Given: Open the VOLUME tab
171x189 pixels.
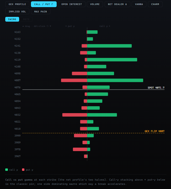Looking at the screenshot, I should pyautogui.click(x=95, y=4).
